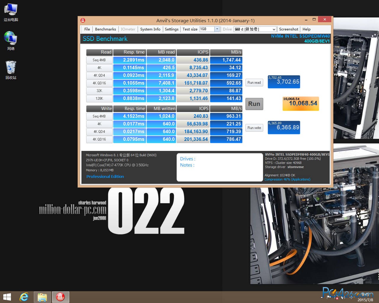
Task: Click Compression 46% (Applications) link
Action: 287,179
